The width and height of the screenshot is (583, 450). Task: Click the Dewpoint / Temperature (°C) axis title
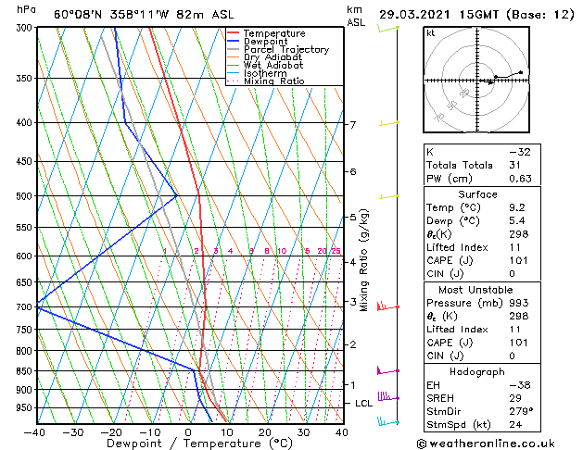(199, 444)
